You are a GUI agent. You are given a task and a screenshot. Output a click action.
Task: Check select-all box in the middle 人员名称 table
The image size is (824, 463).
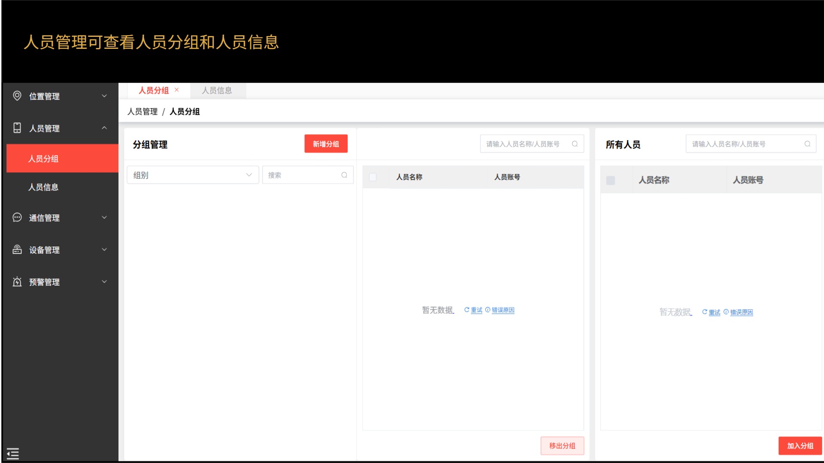pyautogui.click(x=373, y=177)
